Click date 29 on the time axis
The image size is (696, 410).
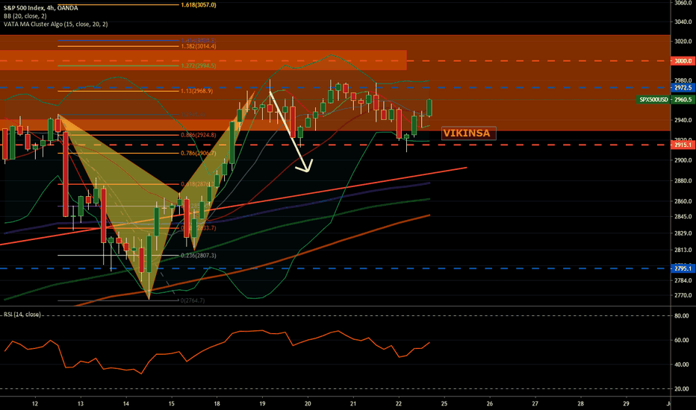click(626, 404)
